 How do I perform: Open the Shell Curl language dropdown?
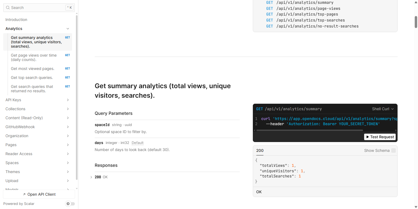(383, 109)
